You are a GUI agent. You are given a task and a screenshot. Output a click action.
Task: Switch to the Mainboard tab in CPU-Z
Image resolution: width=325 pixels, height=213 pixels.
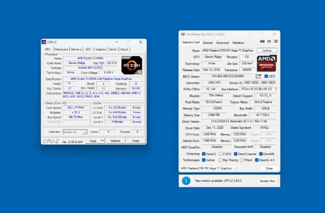[x=62, y=49]
